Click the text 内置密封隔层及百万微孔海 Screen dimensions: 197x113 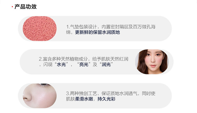128,27
